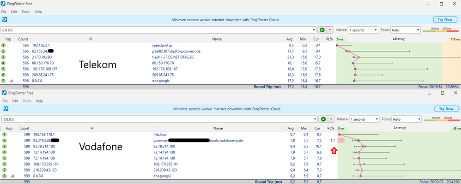Click hop 7 circle in Telekom dns.google row
This screenshot has width=461, height=184.
(x=3, y=81)
